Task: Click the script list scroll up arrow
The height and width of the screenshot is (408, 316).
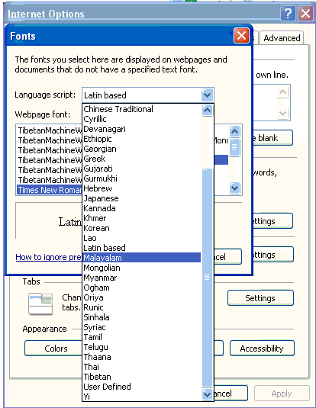Action: coord(207,110)
